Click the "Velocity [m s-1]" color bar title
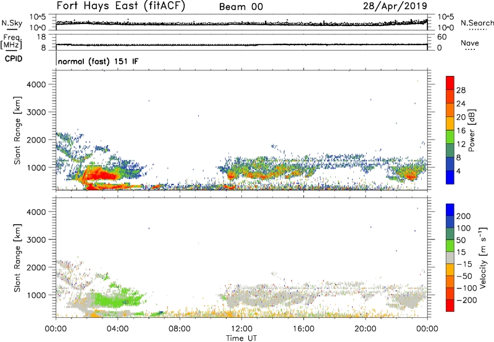 pos(483,257)
